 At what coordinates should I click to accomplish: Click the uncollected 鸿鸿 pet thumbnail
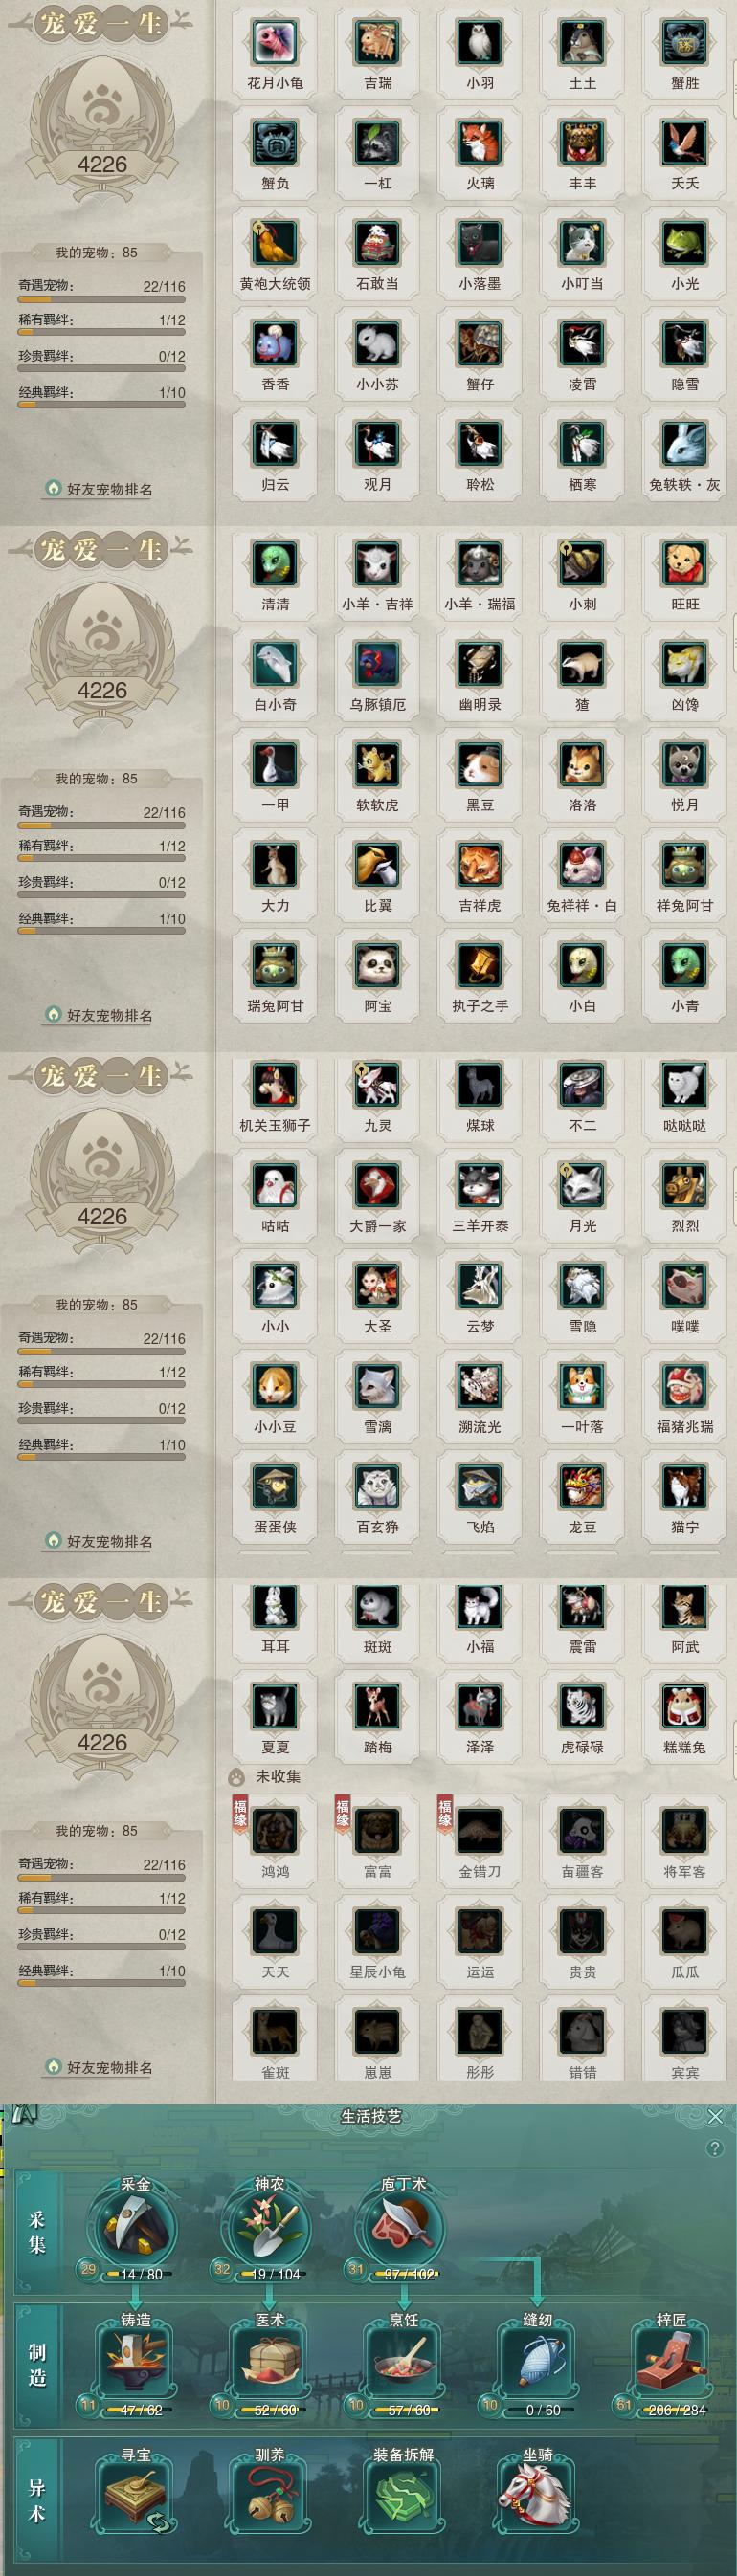(275, 1831)
